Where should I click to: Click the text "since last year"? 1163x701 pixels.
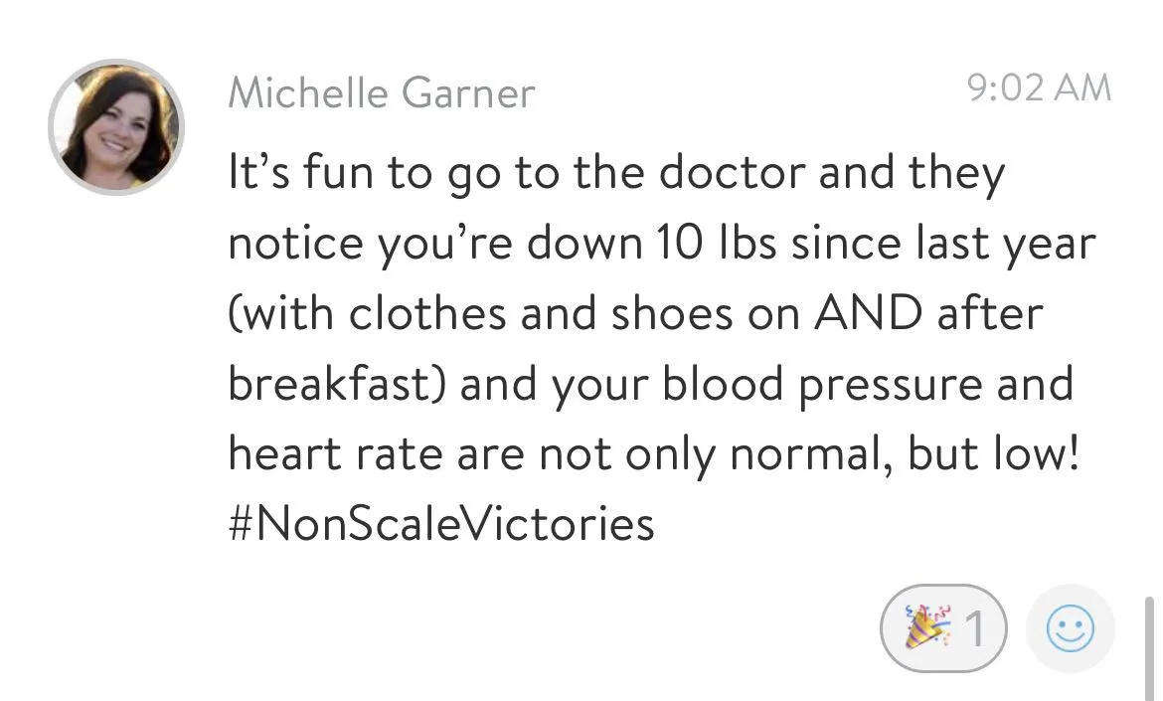(x=943, y=245)
